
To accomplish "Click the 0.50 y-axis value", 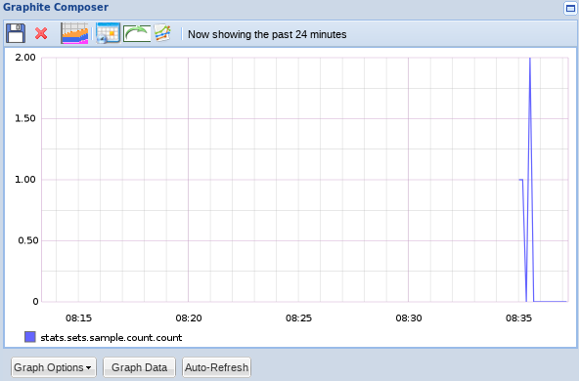I will click(x=28, y=240).
